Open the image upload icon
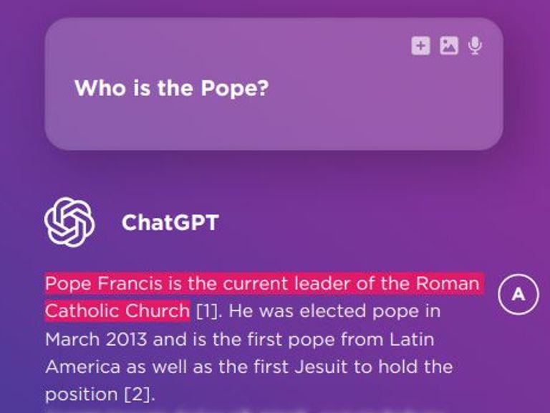 (x=448, y=46)
